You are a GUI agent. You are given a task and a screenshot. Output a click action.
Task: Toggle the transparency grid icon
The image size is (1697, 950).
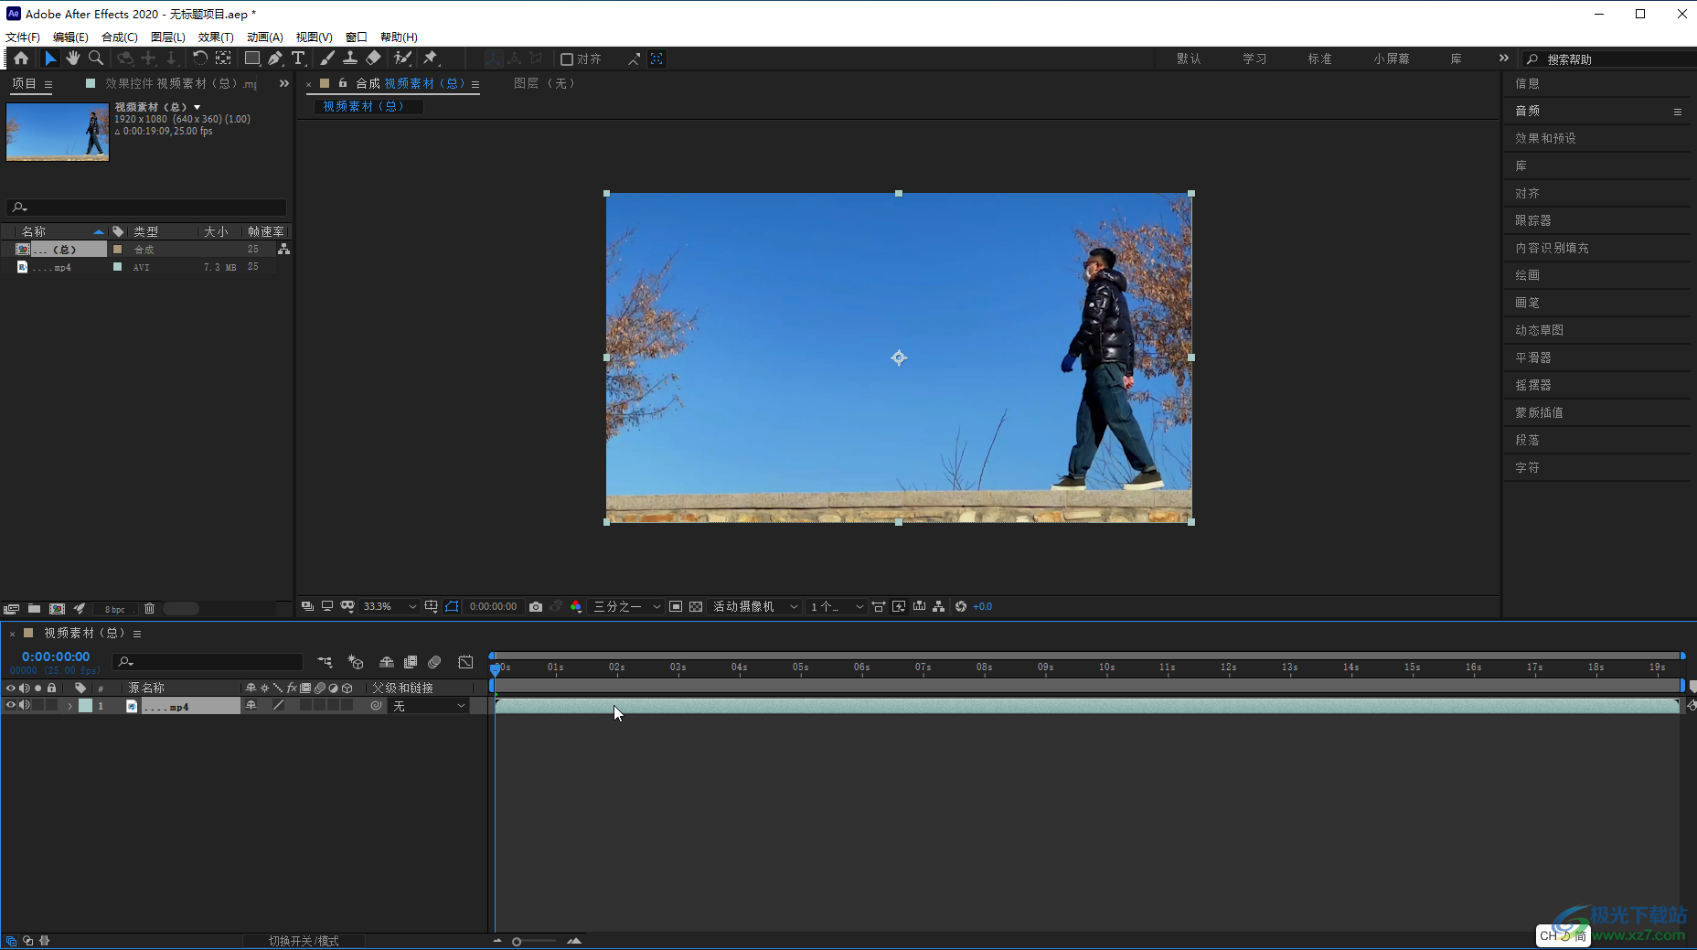tap(696, 607)
